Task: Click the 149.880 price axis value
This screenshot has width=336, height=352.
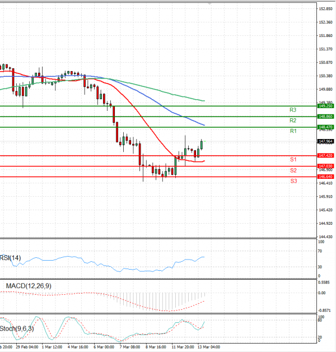Action: 326,89
